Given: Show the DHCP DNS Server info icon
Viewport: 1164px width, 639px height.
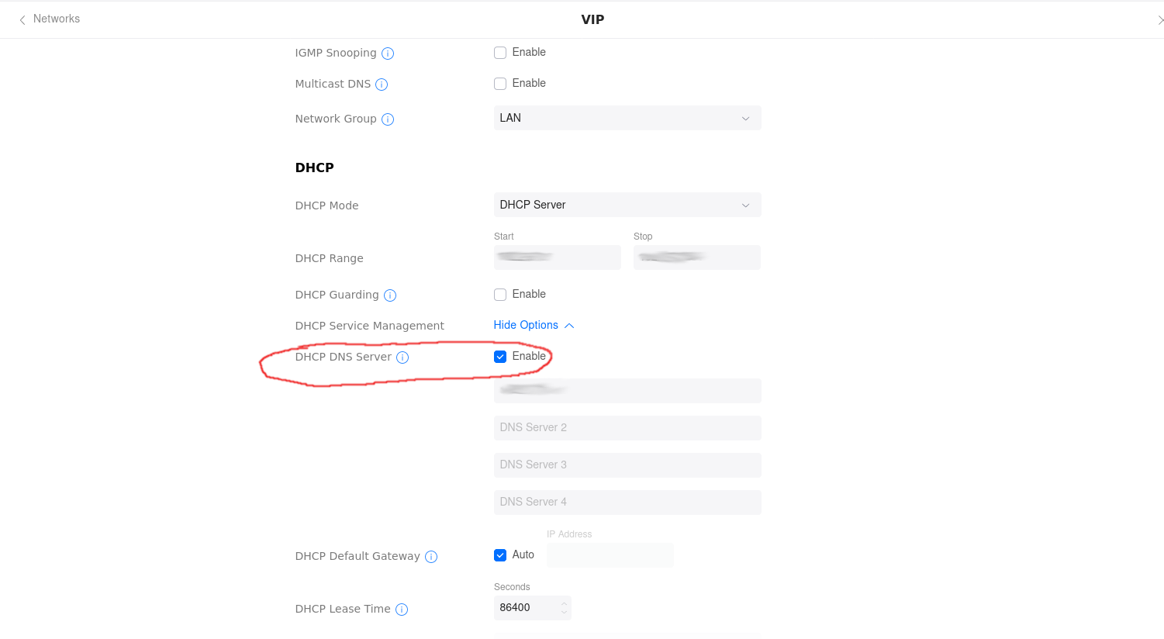Looking at the screenshot, I should click(x=402, y=357).
